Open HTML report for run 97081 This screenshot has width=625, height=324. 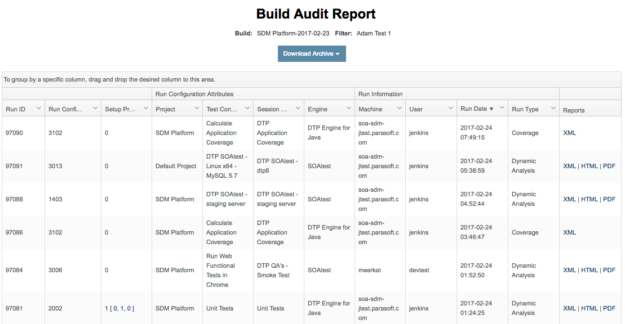[x=589, y=308]
